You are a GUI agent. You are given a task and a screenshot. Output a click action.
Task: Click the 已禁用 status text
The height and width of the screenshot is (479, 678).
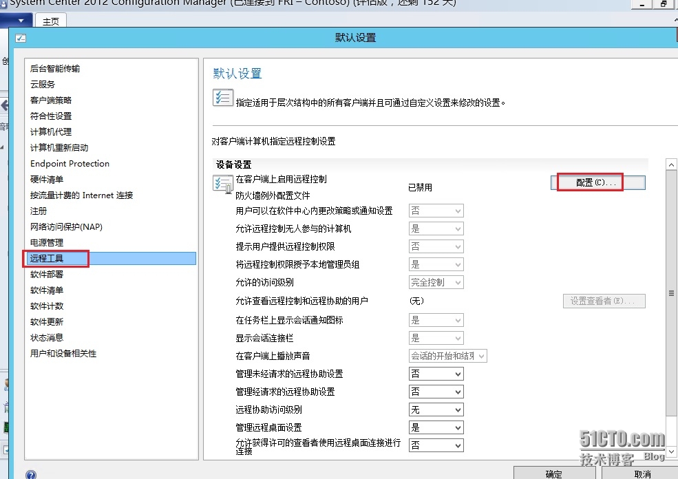point(420,187)
